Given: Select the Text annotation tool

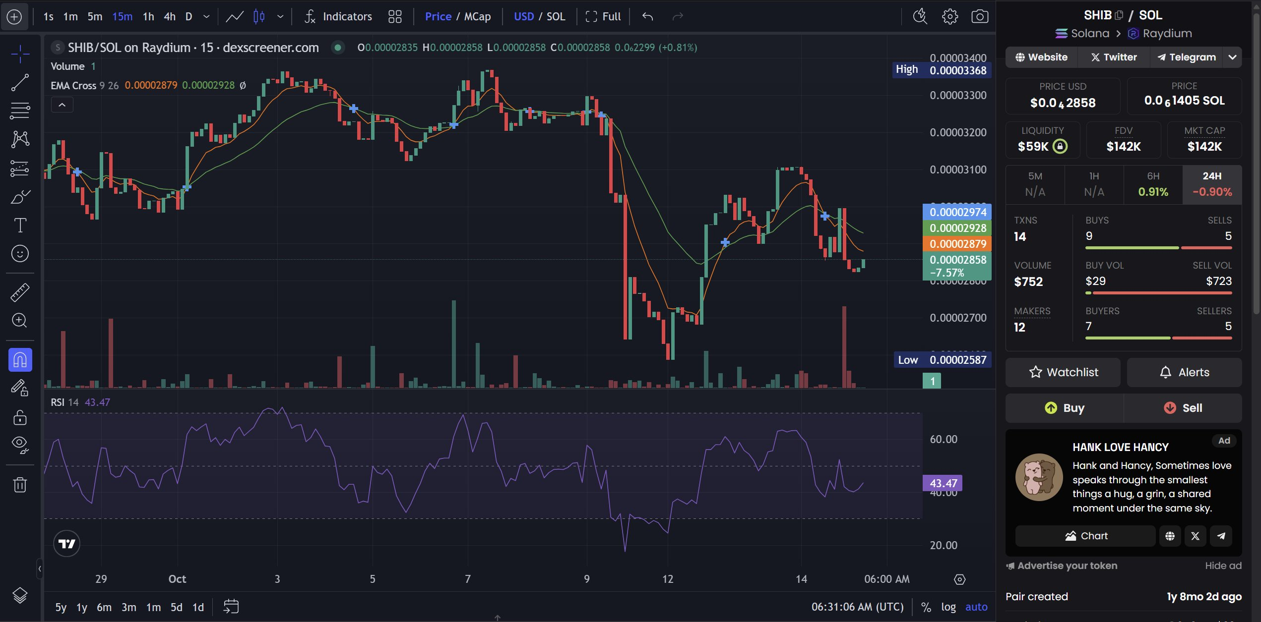Looking at the screenshot, I should (x=20, y=226).
